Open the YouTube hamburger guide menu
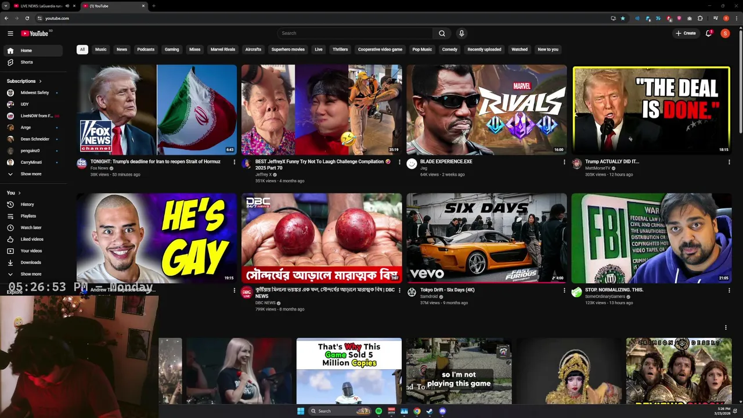 pyautogui.click(x=10, y=33)
